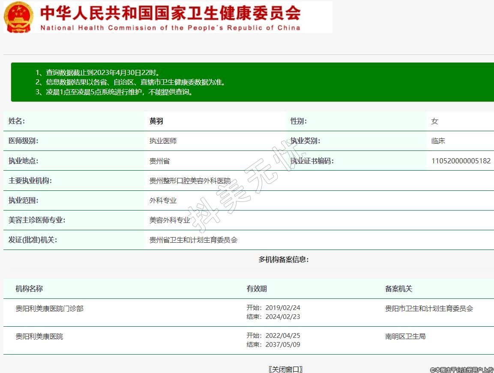The width and height of the screenshot is (494, 373).
Task: Click the English National Health Commission subtitle
Action: (x=171, y=28)
